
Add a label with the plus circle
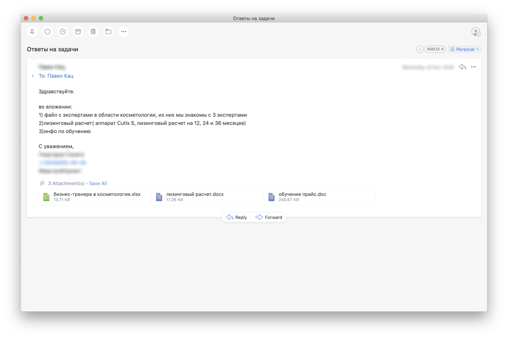(x=420, y=49)
